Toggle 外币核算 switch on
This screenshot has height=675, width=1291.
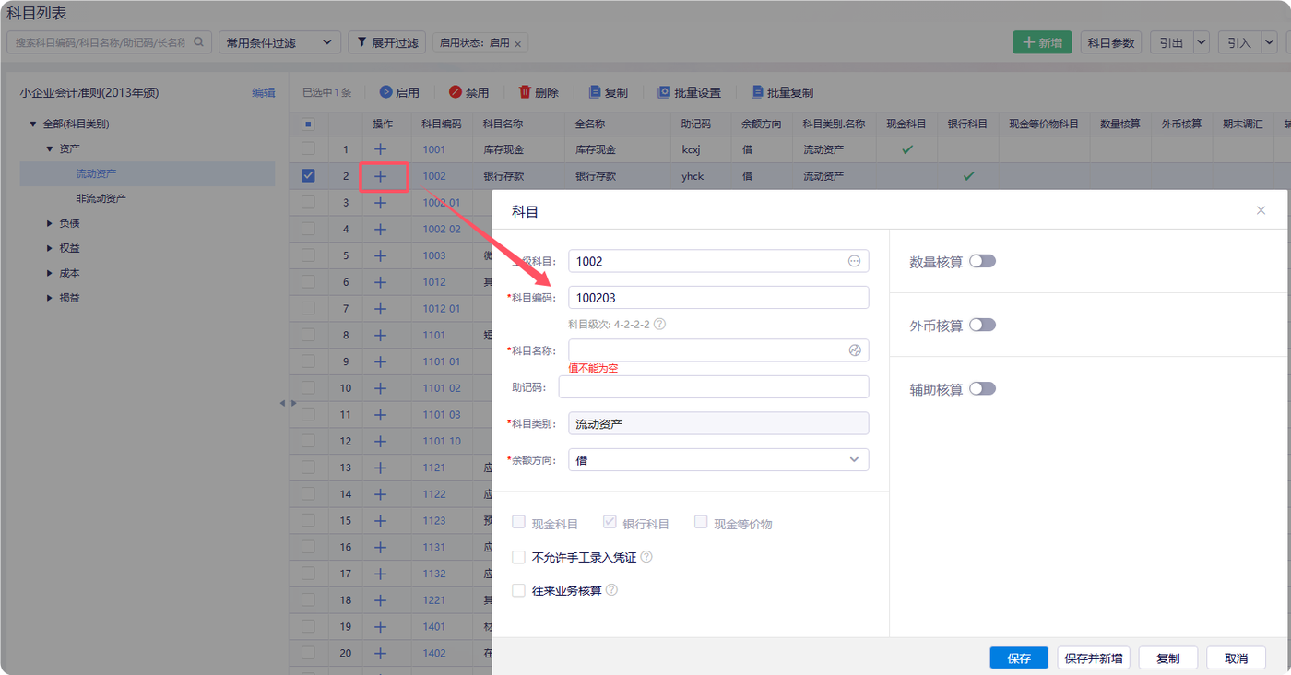point(982,325)
